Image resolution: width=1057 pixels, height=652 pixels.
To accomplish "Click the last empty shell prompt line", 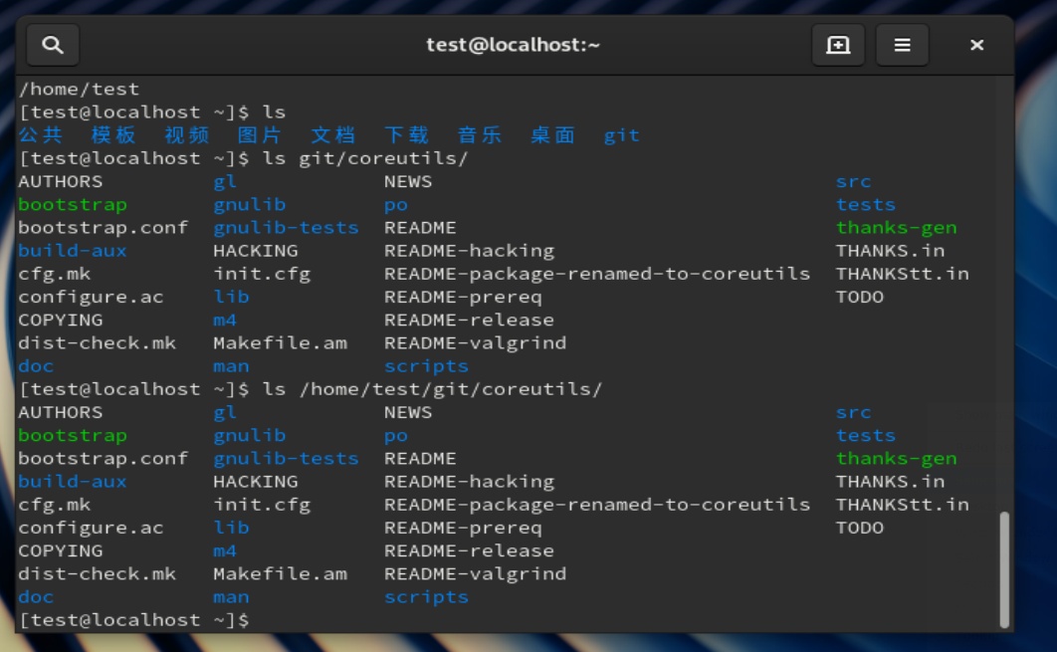I will 134,619.
